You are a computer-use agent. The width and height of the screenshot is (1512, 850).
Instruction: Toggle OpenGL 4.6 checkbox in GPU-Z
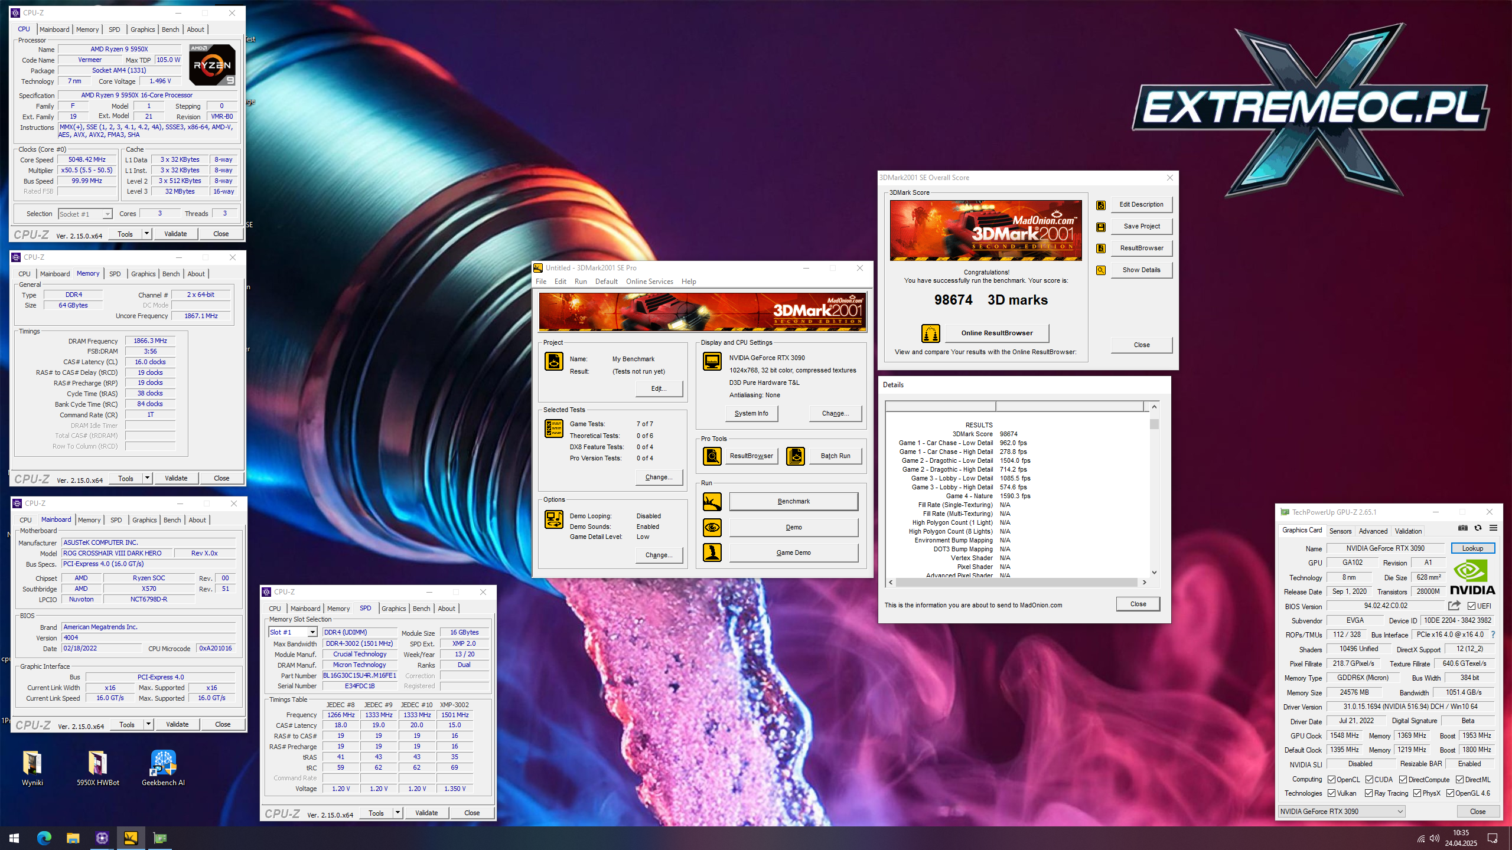coord(1450,793)
